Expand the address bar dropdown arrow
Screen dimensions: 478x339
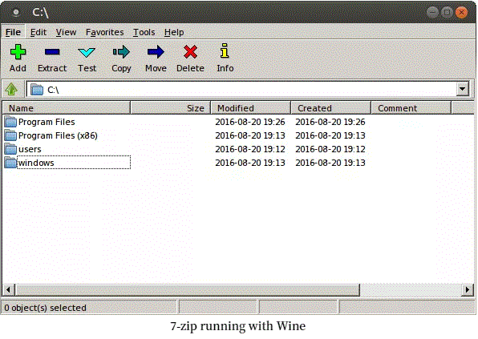(463, 89)
